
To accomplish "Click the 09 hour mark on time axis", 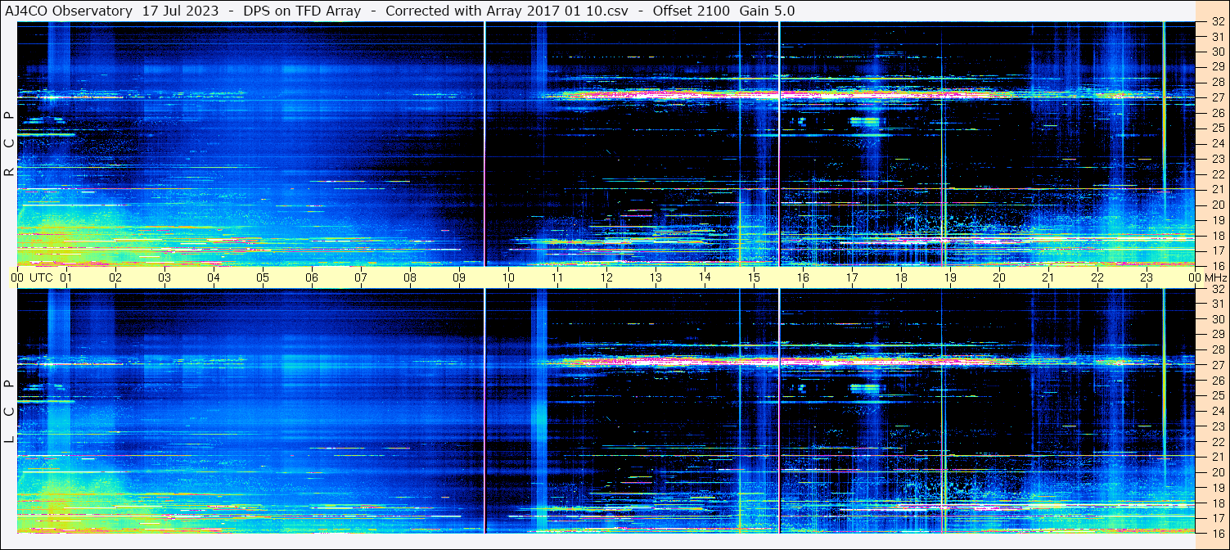I will (x=459, y=277).
